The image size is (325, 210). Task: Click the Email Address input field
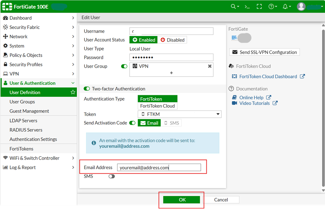[x=159, y=167]
